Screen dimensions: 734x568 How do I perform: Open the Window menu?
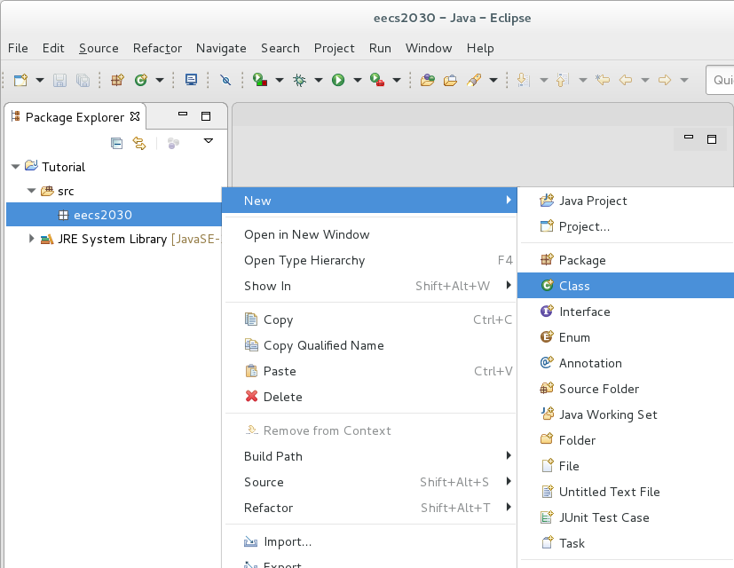tap(429, 48)
